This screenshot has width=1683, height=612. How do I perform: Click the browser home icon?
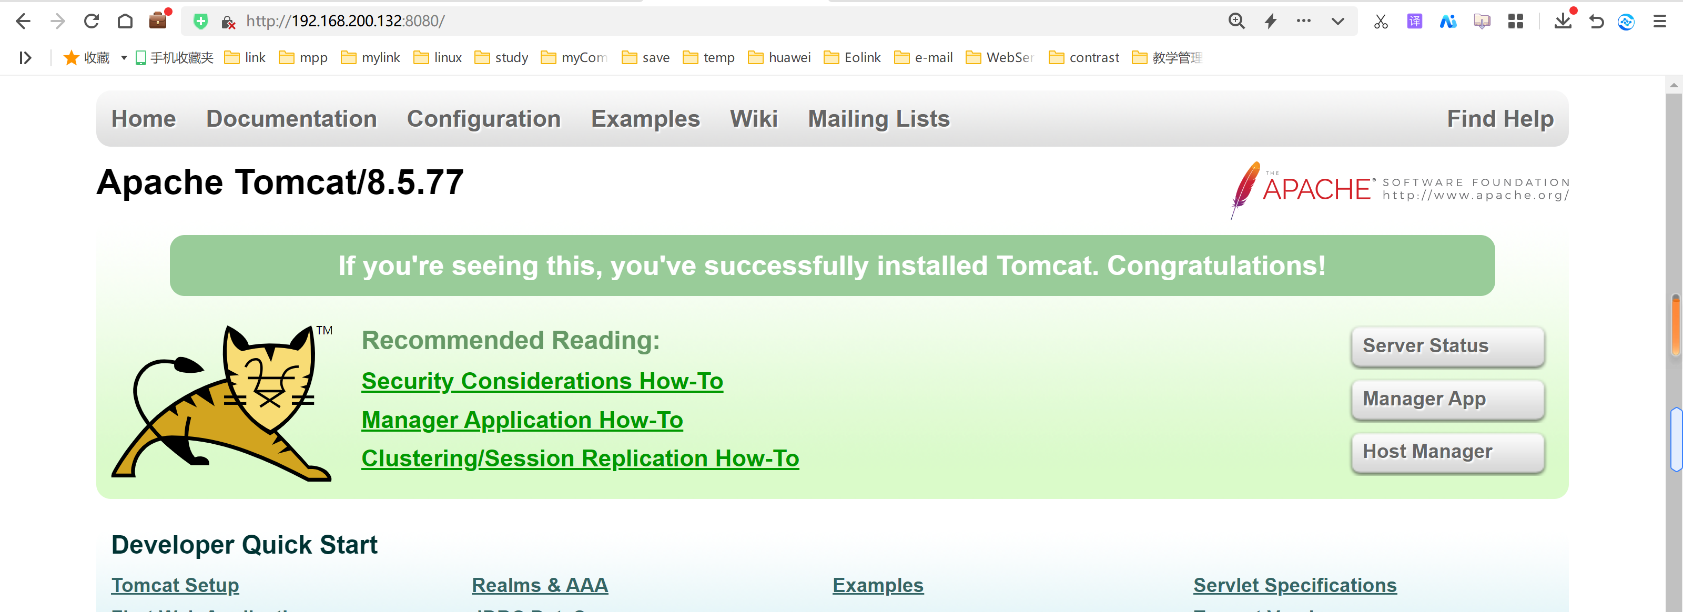click(x=125, y=21)
